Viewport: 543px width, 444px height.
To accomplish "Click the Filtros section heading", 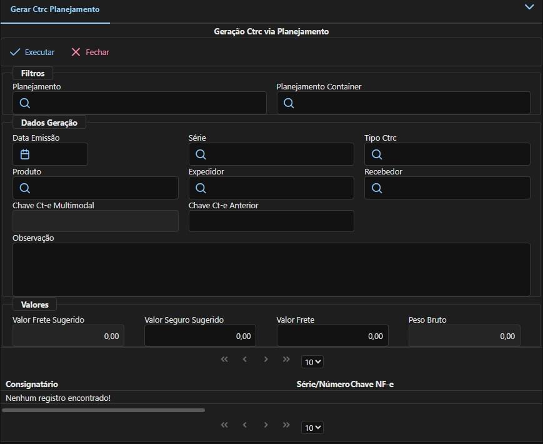I will click(x=33, y=74).
